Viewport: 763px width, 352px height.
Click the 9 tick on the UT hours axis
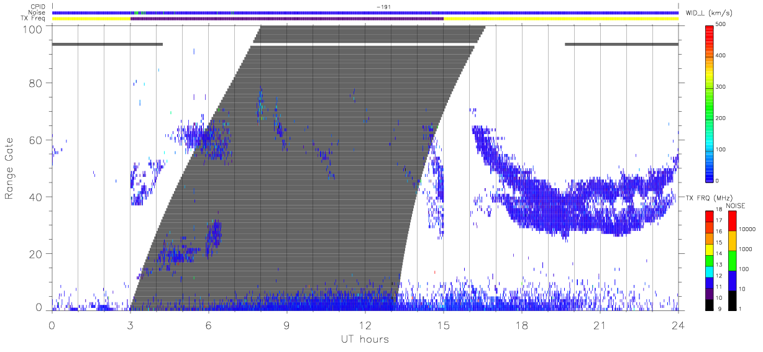(287, 324)
